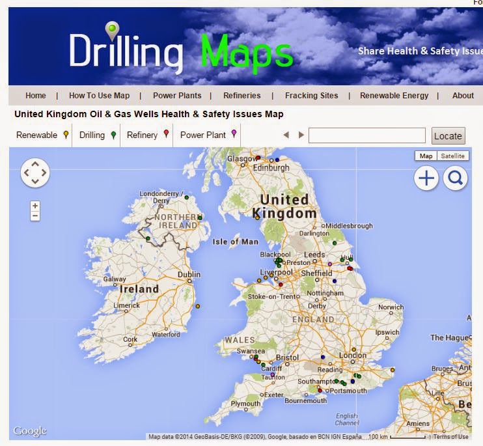Screen dimensions: 483x446
Task: Click yellow marker north of London
Action: click(354, 350)
